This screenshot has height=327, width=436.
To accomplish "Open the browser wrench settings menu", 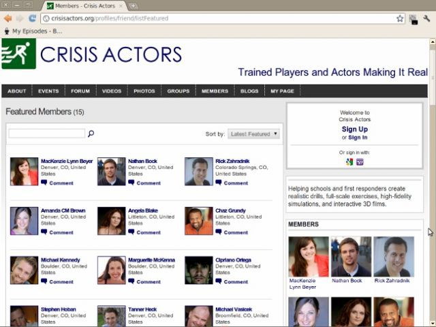I will click(426, 18).
